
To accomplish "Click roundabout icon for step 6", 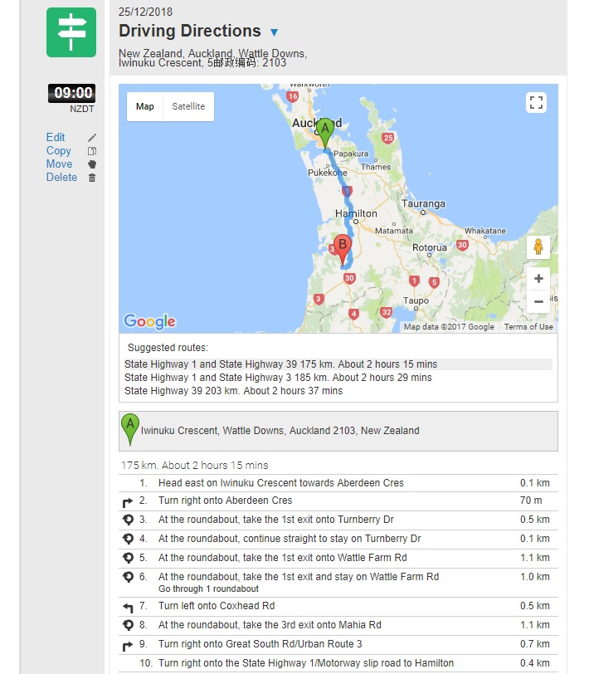I will [128, 577].
